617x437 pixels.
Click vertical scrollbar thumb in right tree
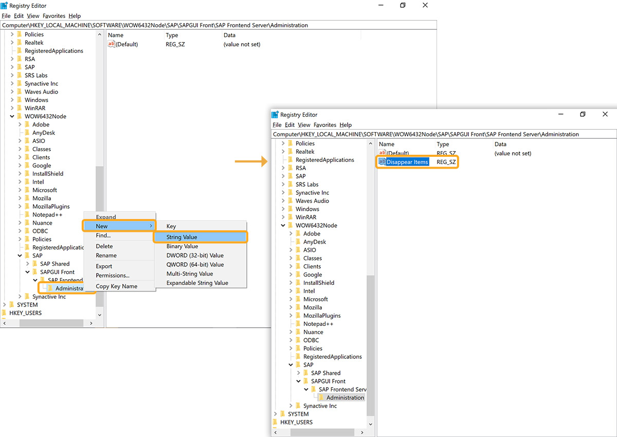coord(371,345)
